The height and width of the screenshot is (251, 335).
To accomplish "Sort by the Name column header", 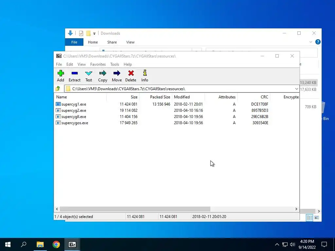I will (x=80, y=97).
